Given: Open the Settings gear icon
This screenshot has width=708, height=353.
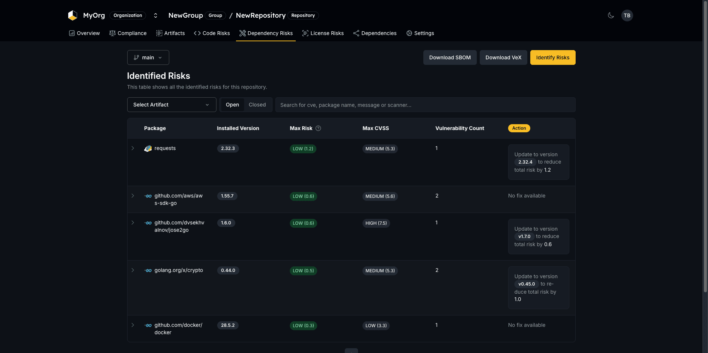Looking at the screenshot, I should [409, 33].
